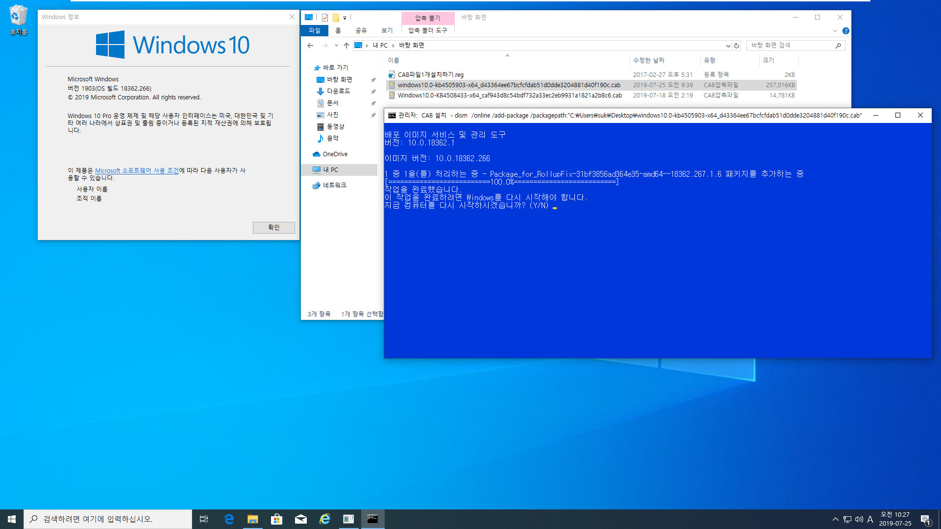The width and height of the screenshot is (941, 529).
Task: Select the 압축 풀기 contextual tab
Action: (428, 18)
